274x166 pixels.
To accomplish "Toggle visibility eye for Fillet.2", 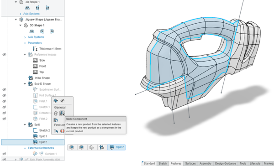I will (x=4, y=119).
